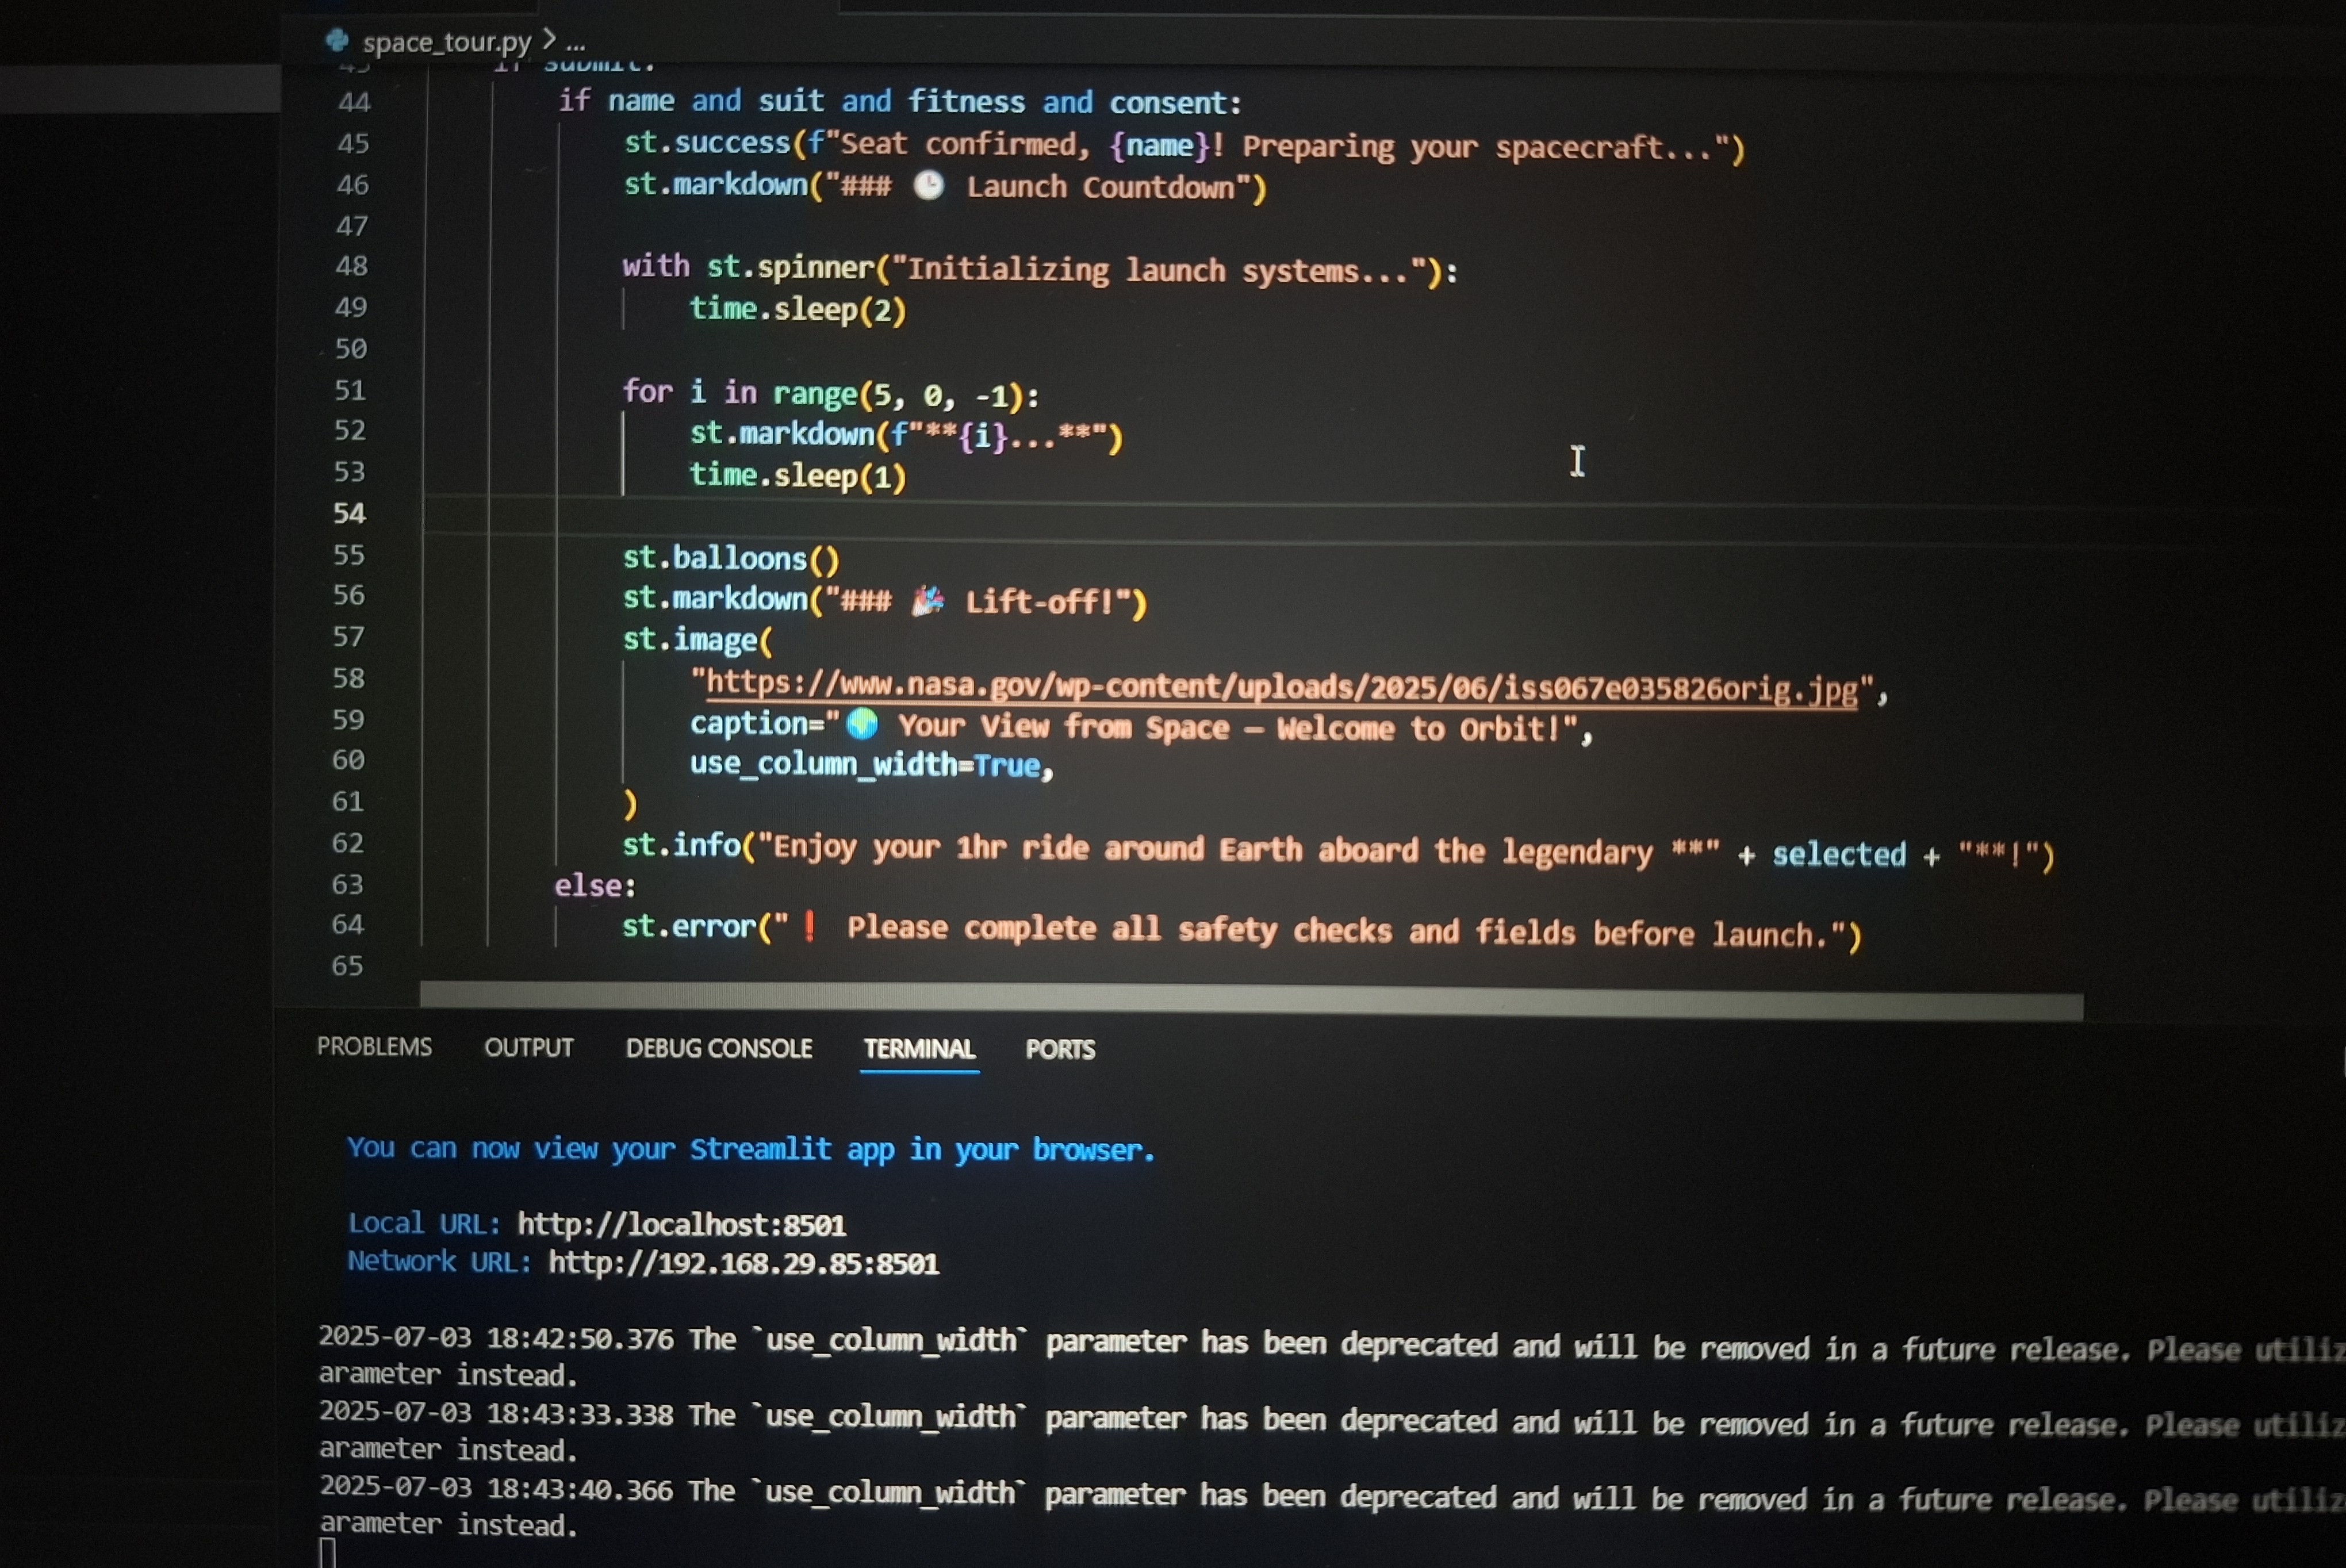This screenshot has height=1568, width=2346.
Task: Click the clock emoji on line 46
Action: [x=929, y=186]
